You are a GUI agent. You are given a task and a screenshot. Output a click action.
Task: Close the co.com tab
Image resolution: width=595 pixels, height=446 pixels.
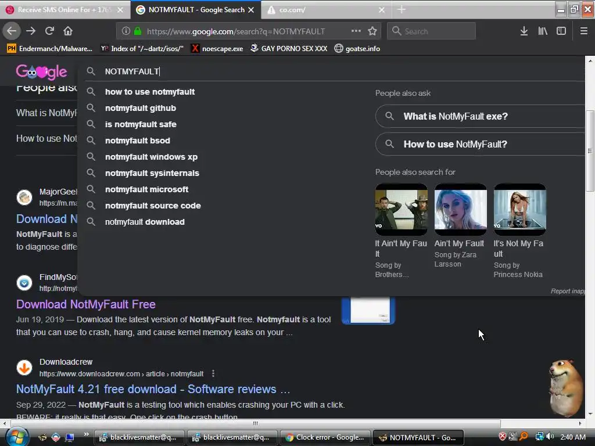tap(382, 10)
